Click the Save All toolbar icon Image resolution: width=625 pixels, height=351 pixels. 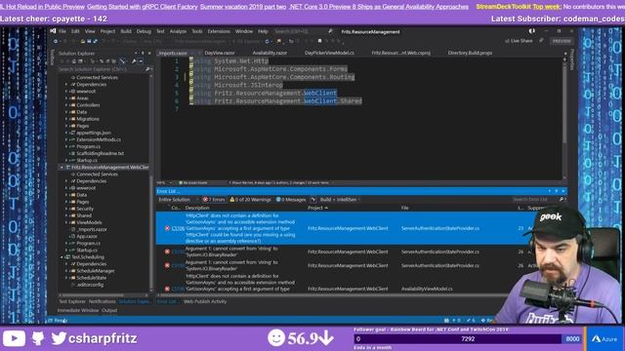coord(96,41)
